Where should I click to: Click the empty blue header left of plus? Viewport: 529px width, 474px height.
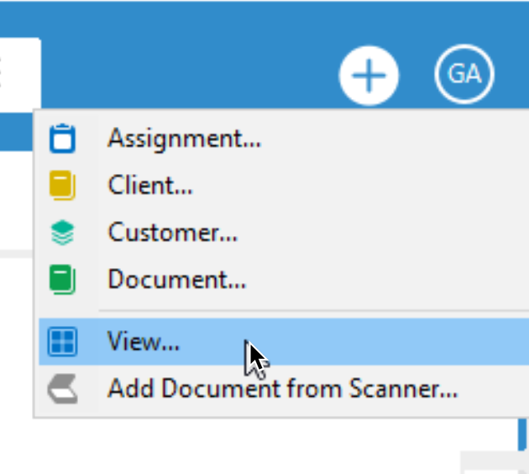pyautogui.click(x=189, y=72)
